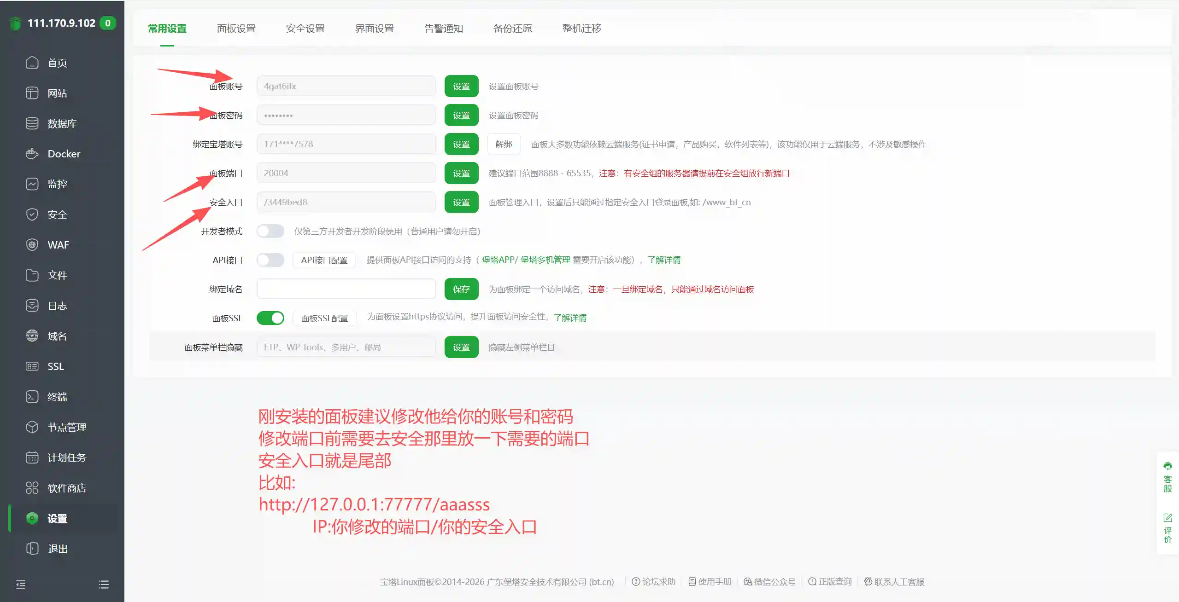Click the 安全入口 field showing /3449bed8
Screen dimensions: 1179x602
click(346, 202)
